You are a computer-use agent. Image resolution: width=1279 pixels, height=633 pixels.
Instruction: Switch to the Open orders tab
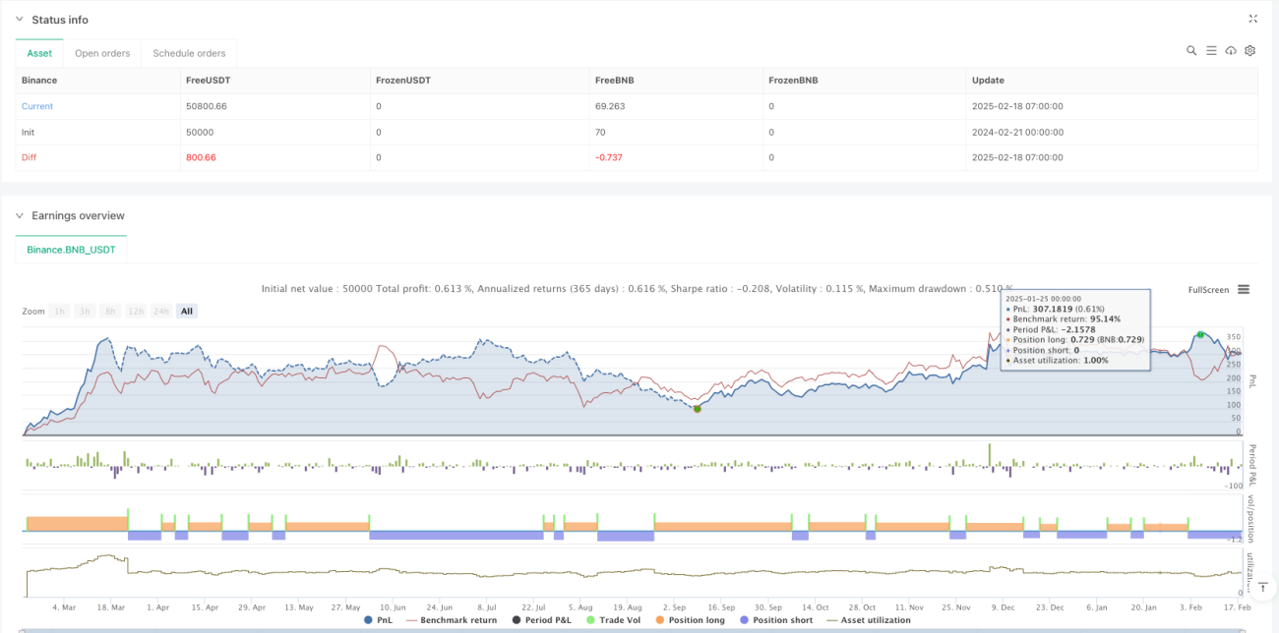103,53
